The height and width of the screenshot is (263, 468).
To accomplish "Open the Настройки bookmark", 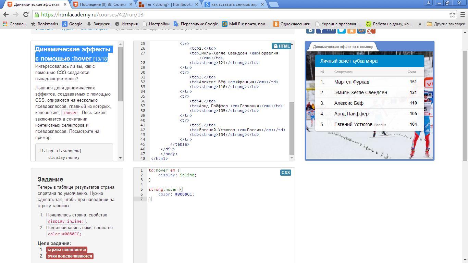I will [156, 24].
